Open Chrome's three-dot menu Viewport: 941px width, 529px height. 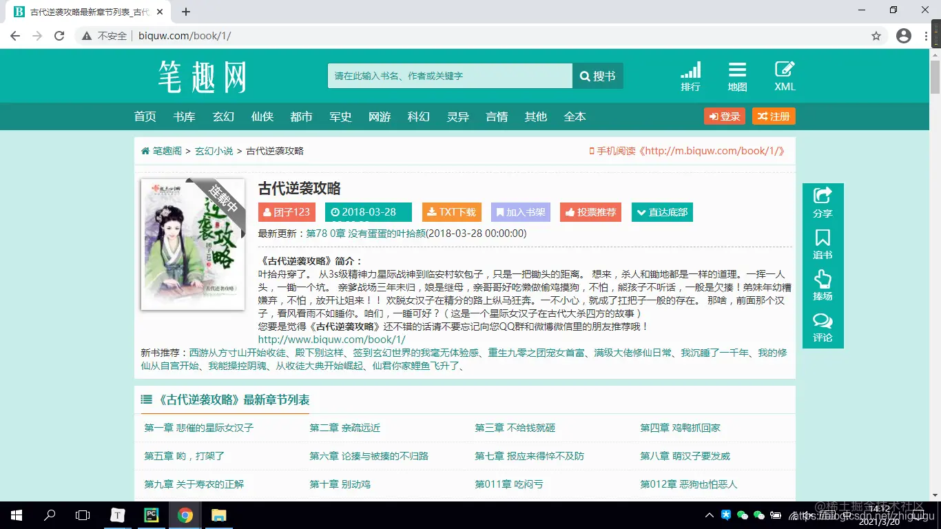tap(925, 35)
